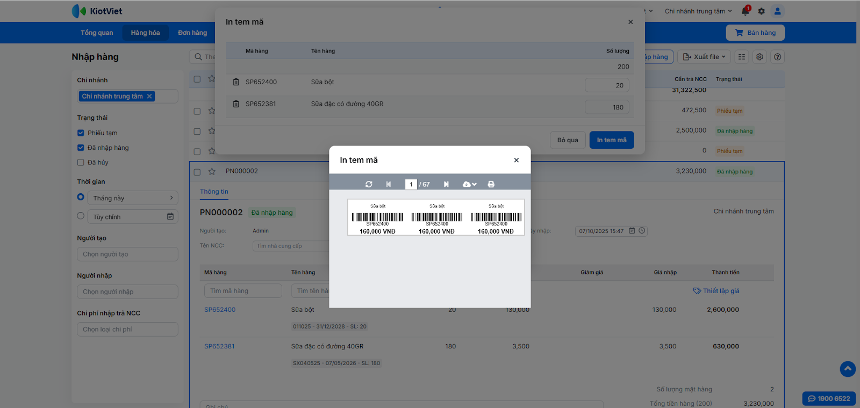860x408 pixels.
Task: Expand the cloud download export menu
Action: click(469, 184)
